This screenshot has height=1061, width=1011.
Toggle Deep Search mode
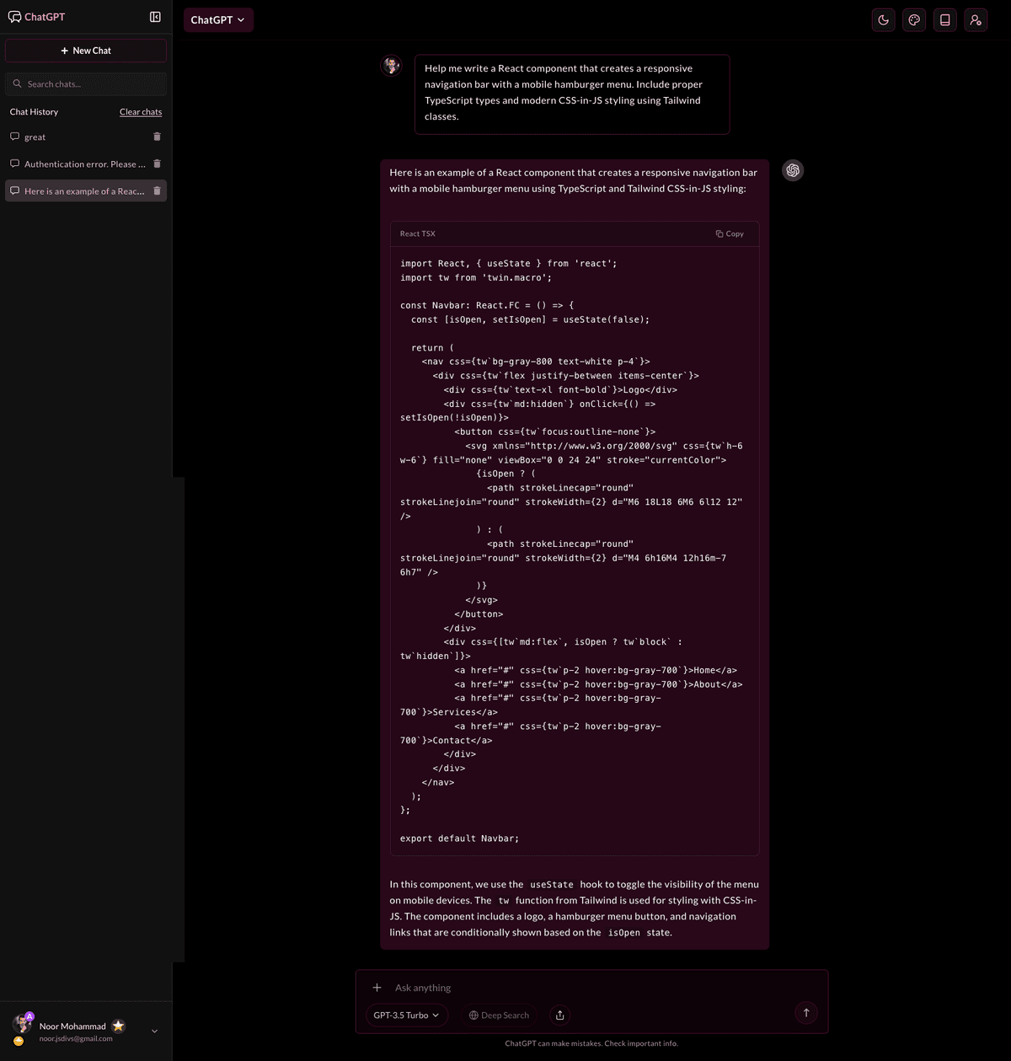[499, 1015]
